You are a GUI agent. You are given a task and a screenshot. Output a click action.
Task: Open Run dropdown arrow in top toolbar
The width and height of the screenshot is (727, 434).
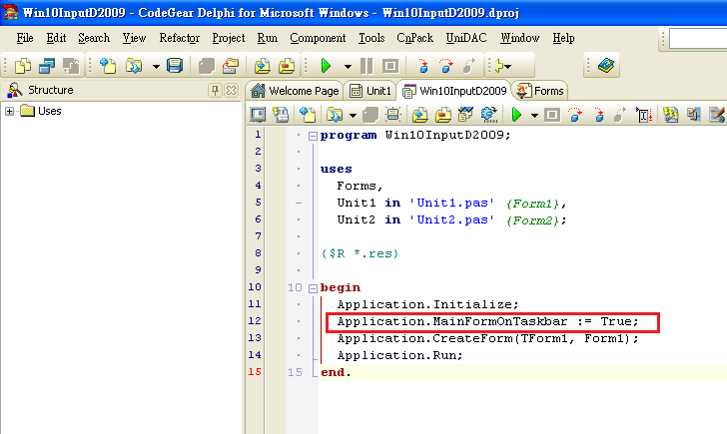tap(348, 67)
